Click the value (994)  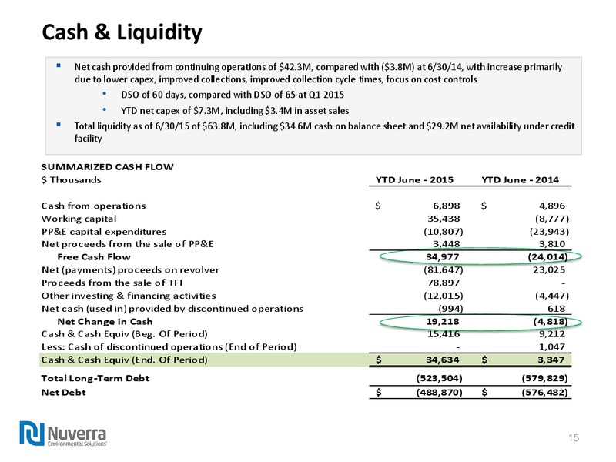pos(450,309)
